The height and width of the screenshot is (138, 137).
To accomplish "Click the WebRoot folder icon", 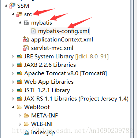I will coord(19,107).
